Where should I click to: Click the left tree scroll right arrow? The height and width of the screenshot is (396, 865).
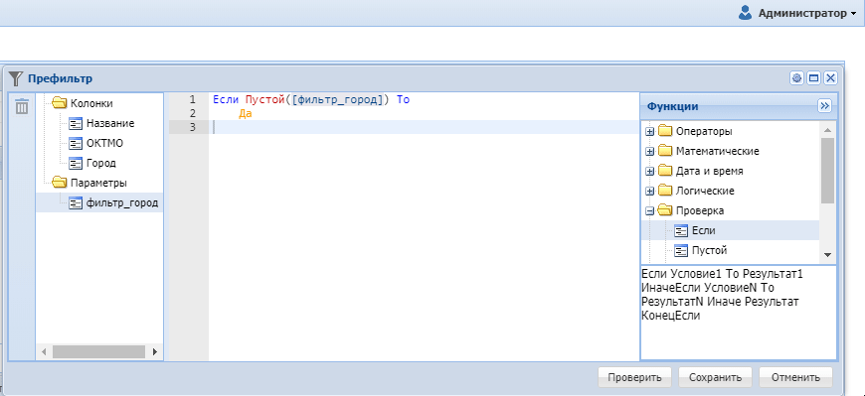(155, 351)
